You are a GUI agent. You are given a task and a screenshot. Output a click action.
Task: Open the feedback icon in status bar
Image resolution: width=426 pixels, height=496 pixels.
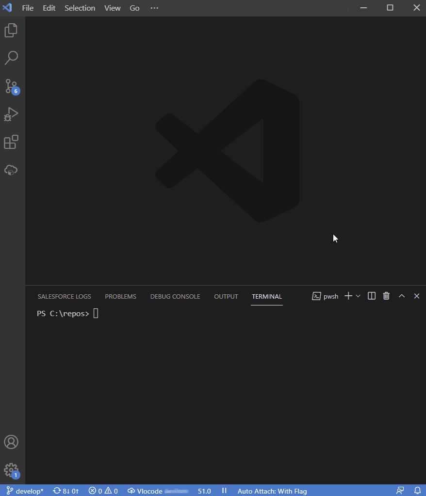[x=400, y=491]
